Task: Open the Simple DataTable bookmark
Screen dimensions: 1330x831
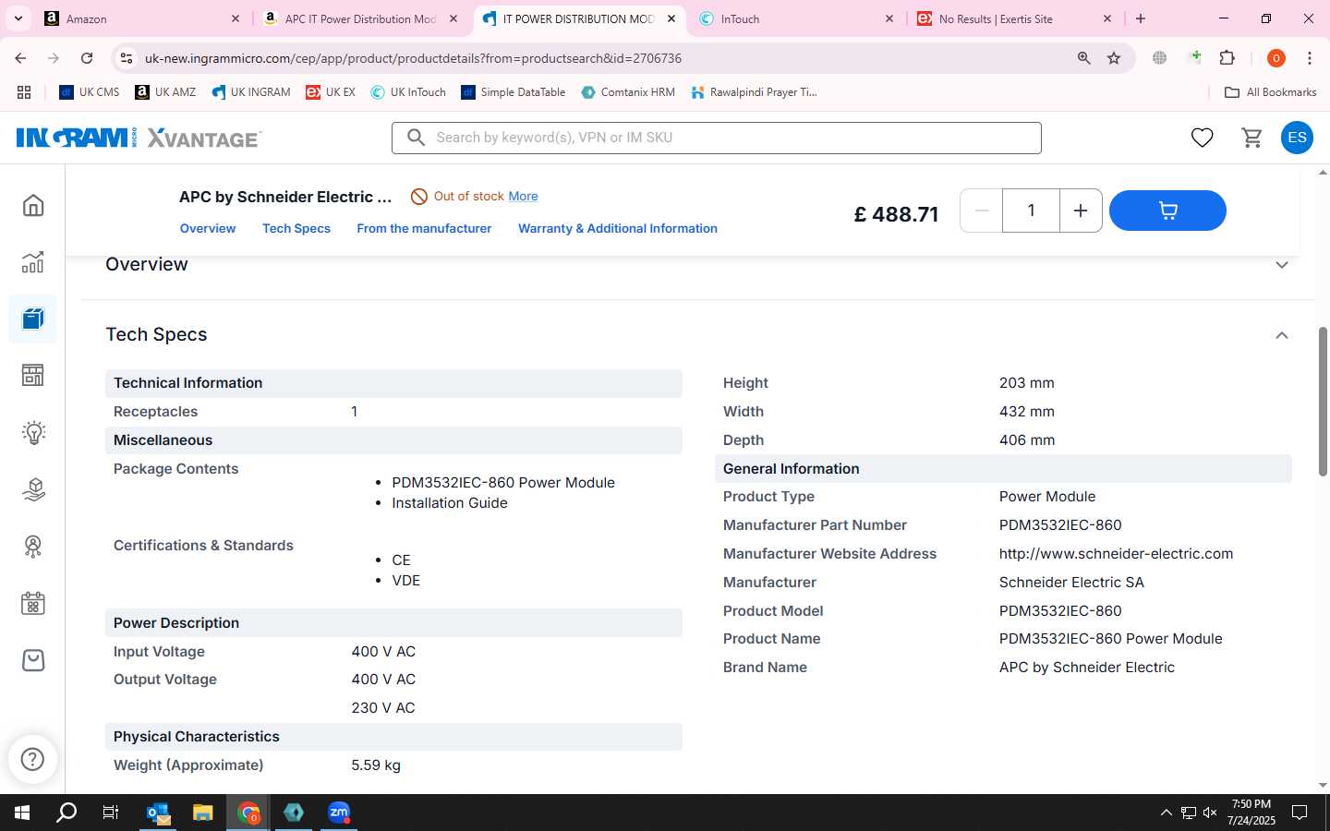Action: pyautogui.click(x=514, y=92)
